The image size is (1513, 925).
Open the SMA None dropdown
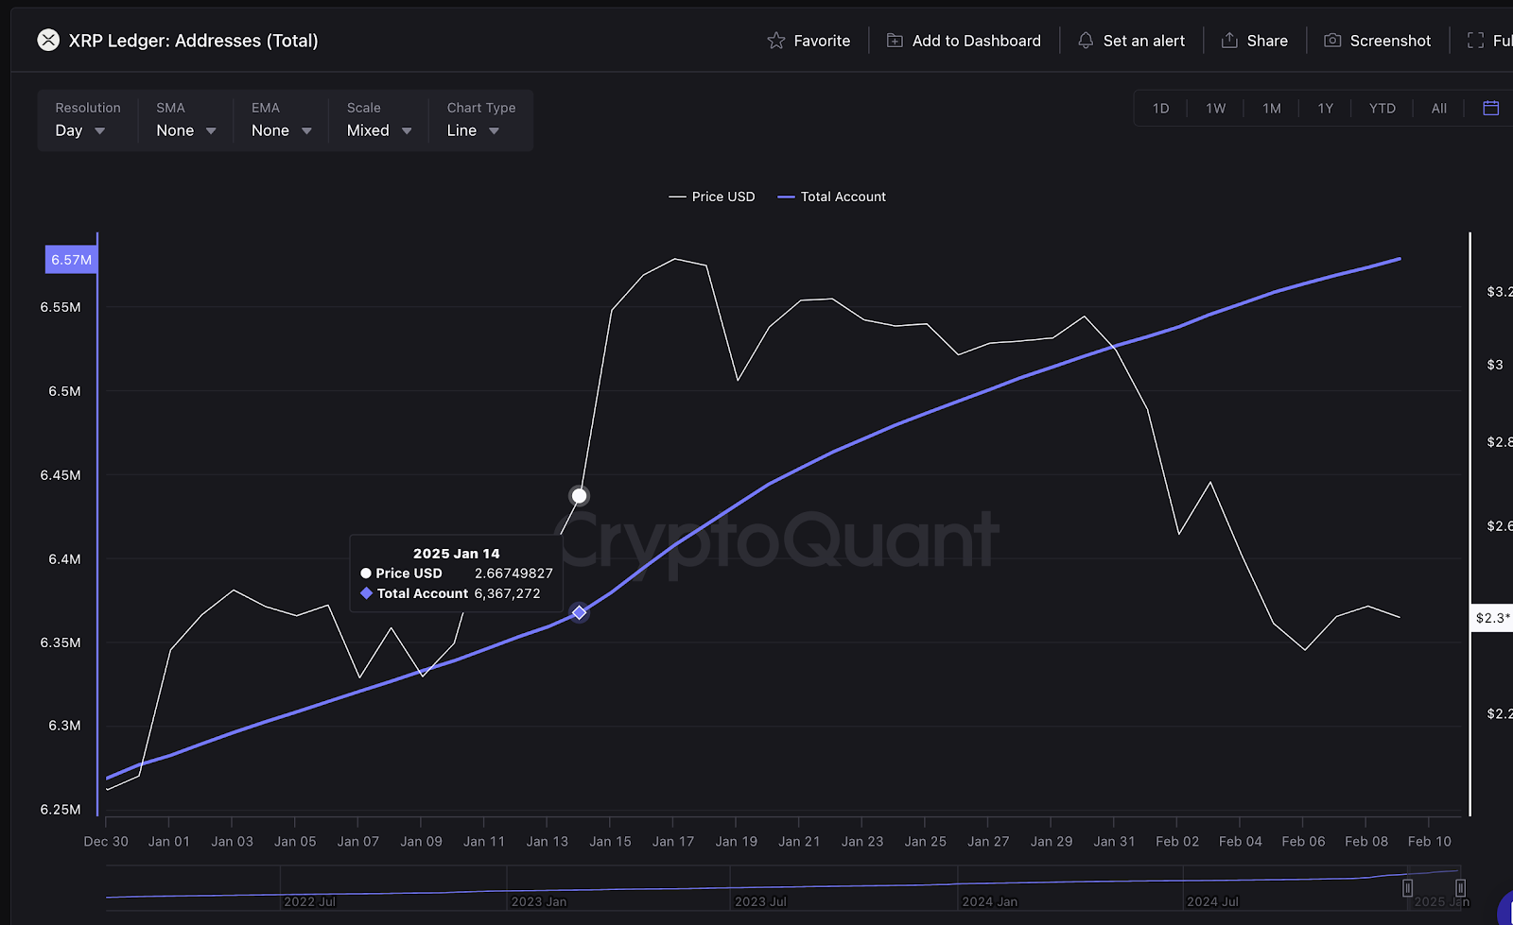click(x=186, y=130)
